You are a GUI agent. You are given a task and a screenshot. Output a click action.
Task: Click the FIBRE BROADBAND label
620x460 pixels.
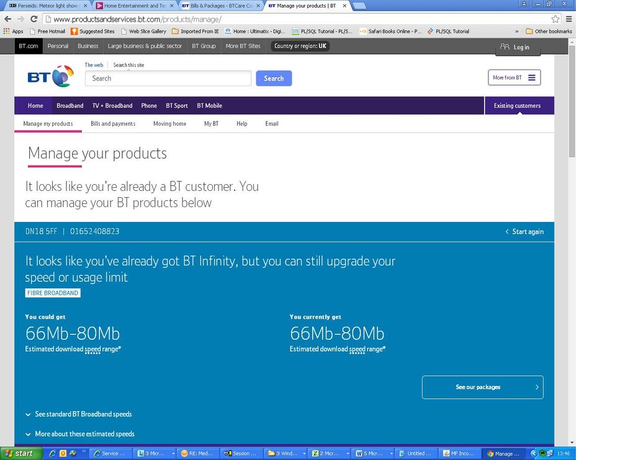tap(53, 293)
